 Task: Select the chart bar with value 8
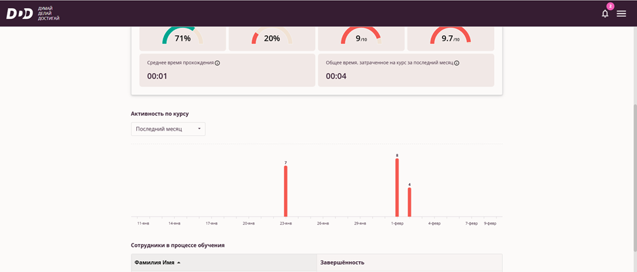397,187
